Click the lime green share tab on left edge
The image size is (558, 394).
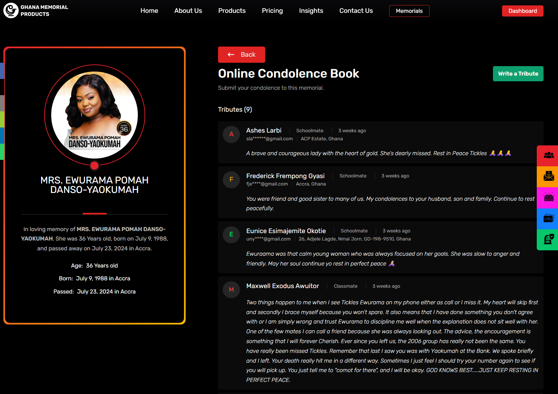pos(2,119)
